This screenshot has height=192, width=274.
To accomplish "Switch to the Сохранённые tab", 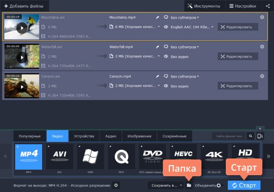I will pos(175,136).
